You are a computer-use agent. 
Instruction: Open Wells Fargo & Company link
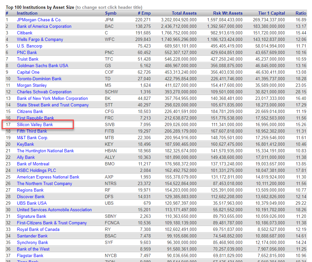[40, 40]
